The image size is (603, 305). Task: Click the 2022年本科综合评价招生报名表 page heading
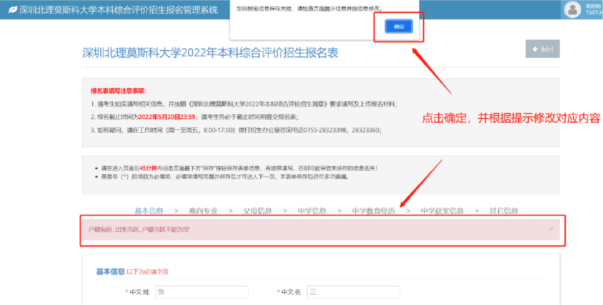[x=210, y=53]
